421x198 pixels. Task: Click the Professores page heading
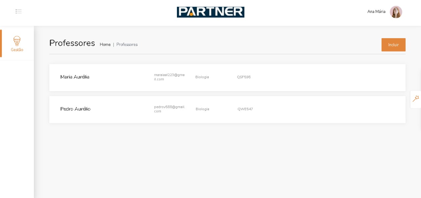(72, 43)
